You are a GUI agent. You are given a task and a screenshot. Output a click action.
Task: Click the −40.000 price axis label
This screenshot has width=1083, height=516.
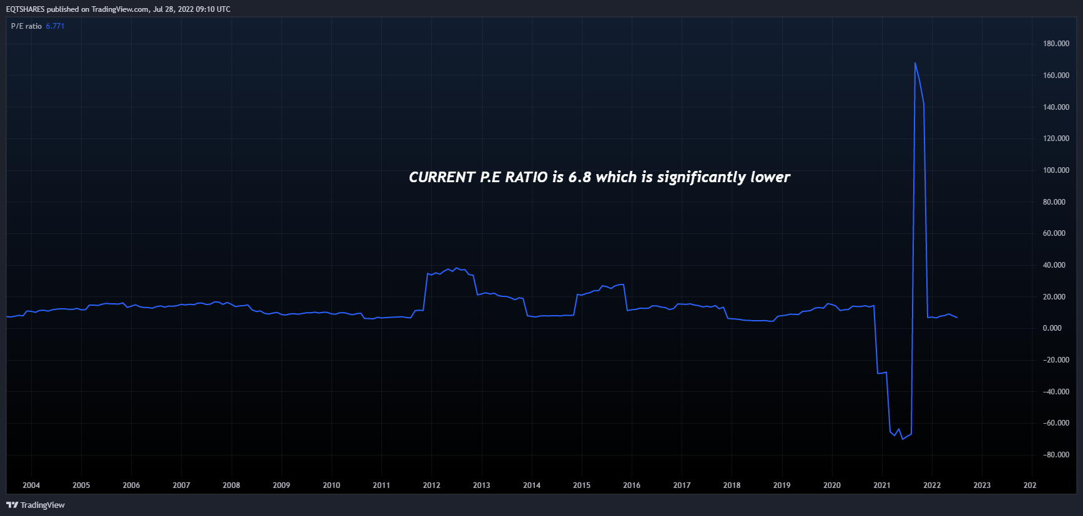point(1056,392)
